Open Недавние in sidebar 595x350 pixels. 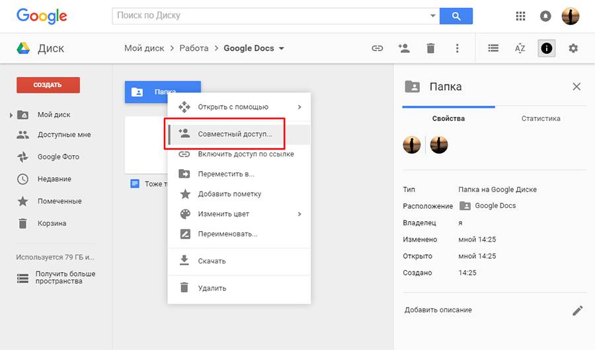coord(54,179)
